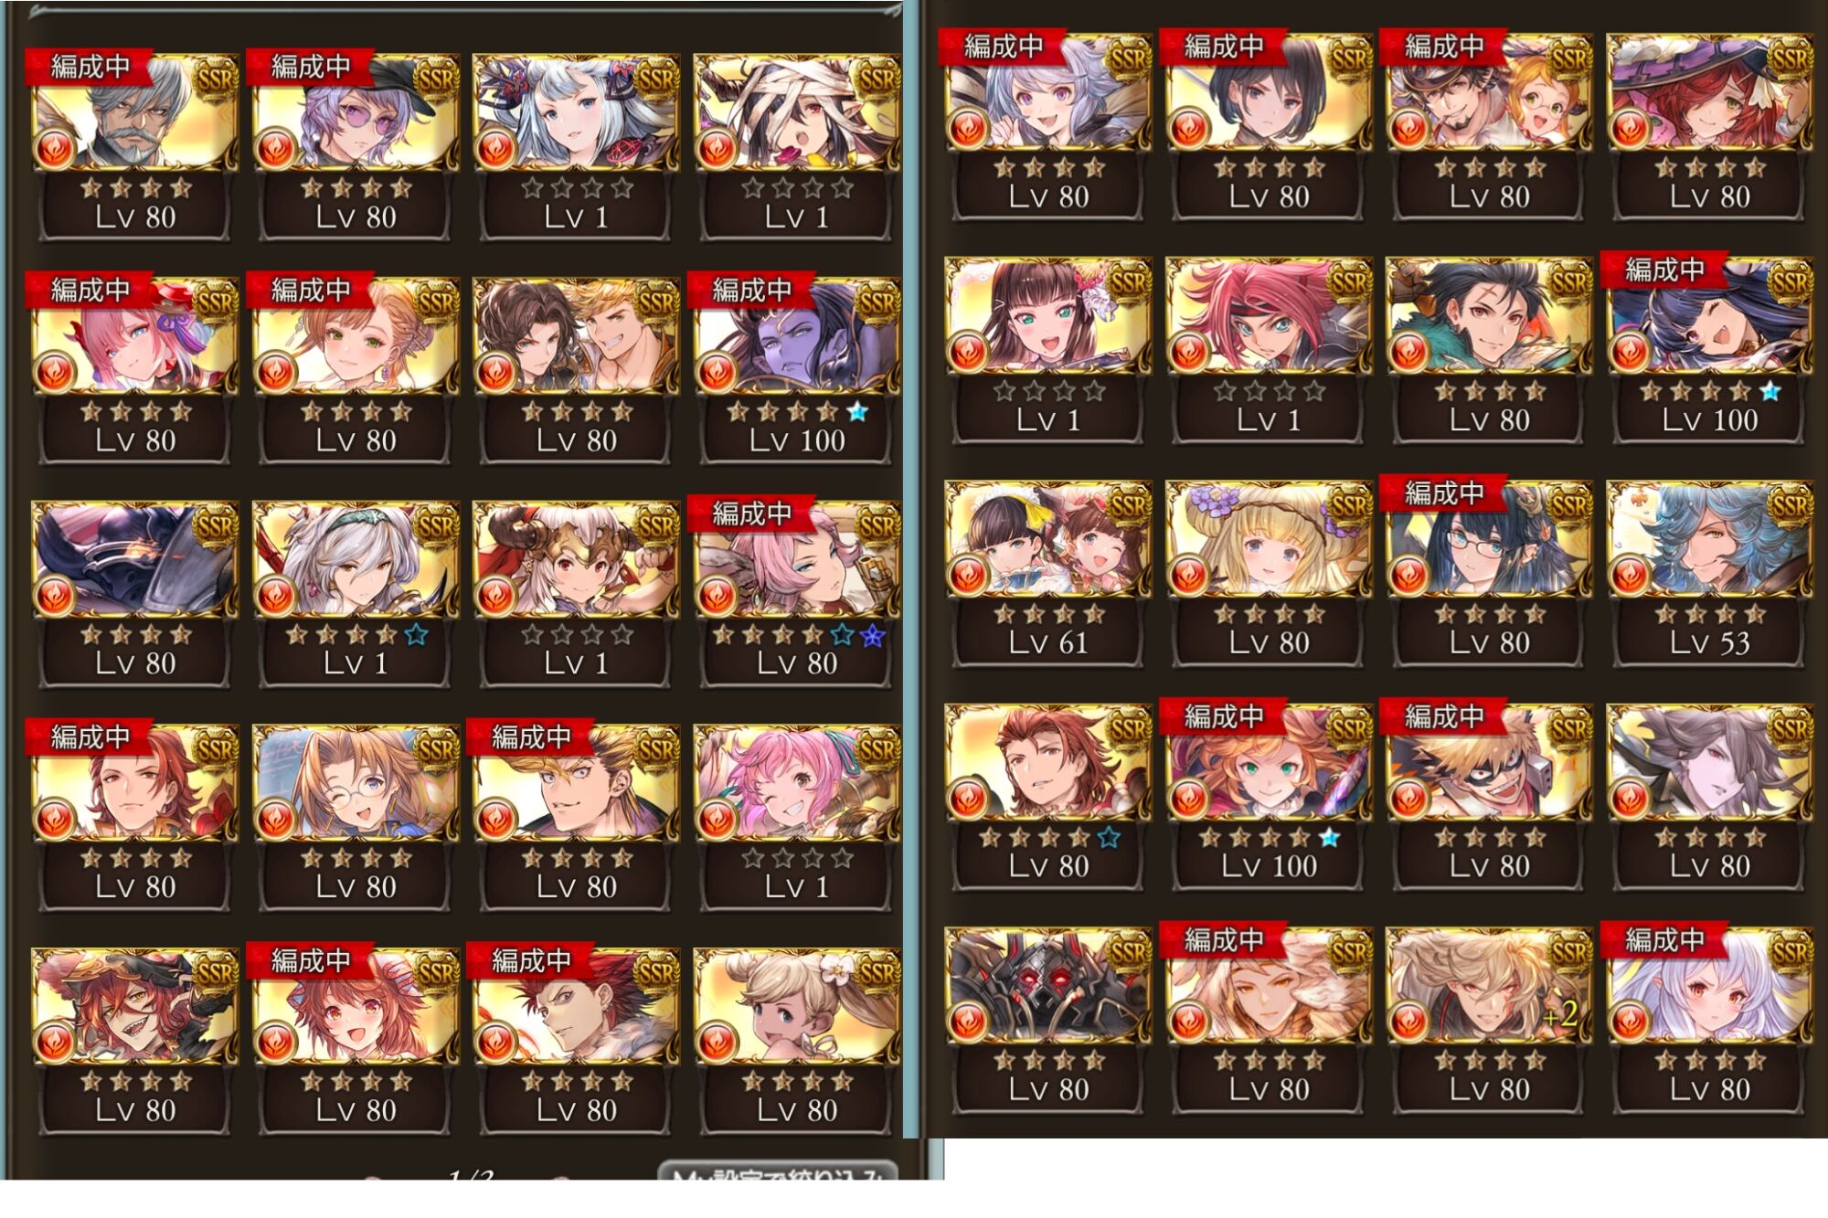Choose the purple-skinned character at Lv 100
Viewport: 1828px width, 1218px height.
click(x=797, y=370)
